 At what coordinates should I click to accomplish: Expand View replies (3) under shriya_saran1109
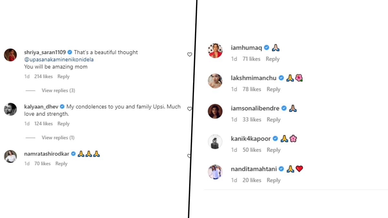pyautogui.click(x=58, y=90)
